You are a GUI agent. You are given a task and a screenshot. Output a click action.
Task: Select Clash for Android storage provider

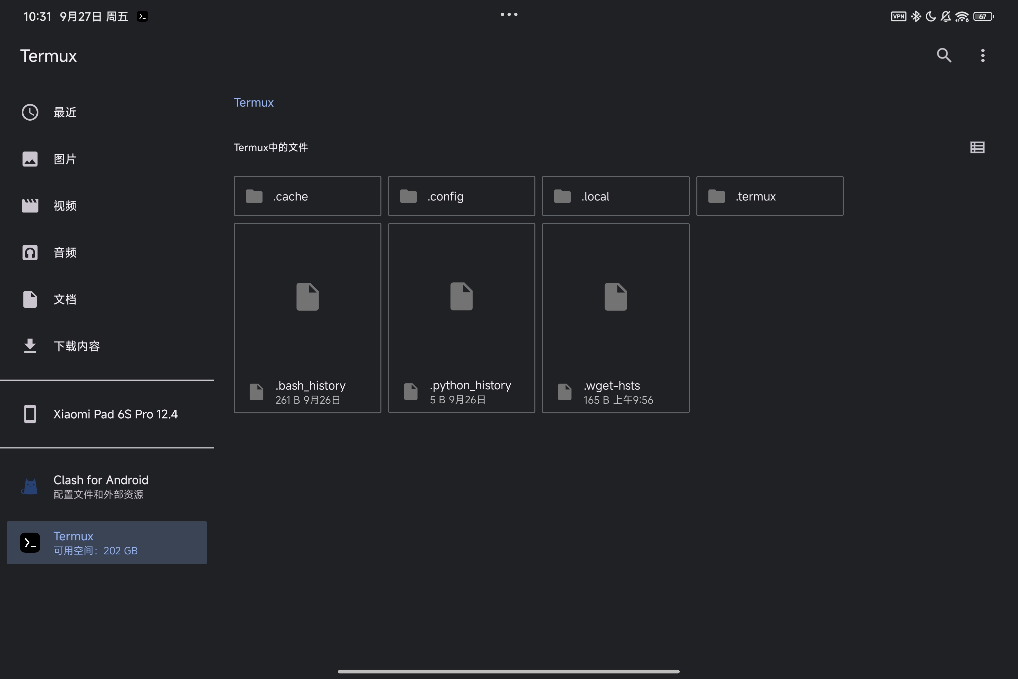click(x=107, y=487)
